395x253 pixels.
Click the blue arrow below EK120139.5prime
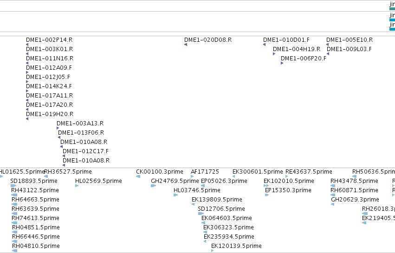pos(213,251)
